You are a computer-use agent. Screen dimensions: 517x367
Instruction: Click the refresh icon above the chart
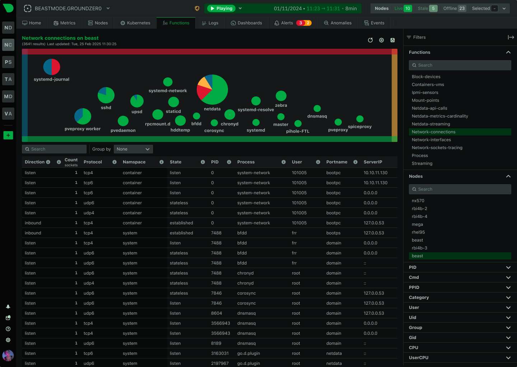(x=370, y=40)
